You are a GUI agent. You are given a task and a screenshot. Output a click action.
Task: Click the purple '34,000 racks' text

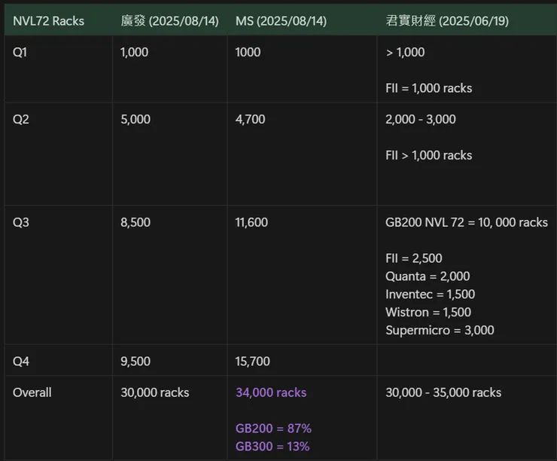(x=271, y=392)
